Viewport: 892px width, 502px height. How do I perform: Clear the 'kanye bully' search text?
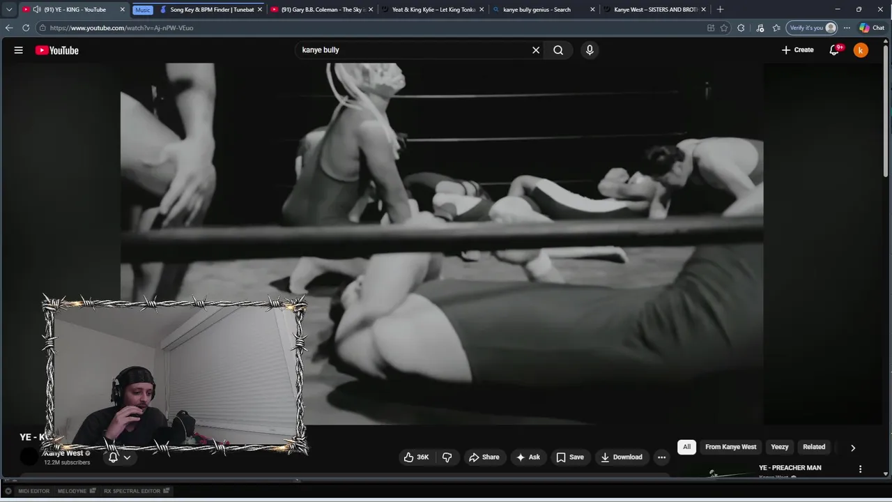point(536,50)
